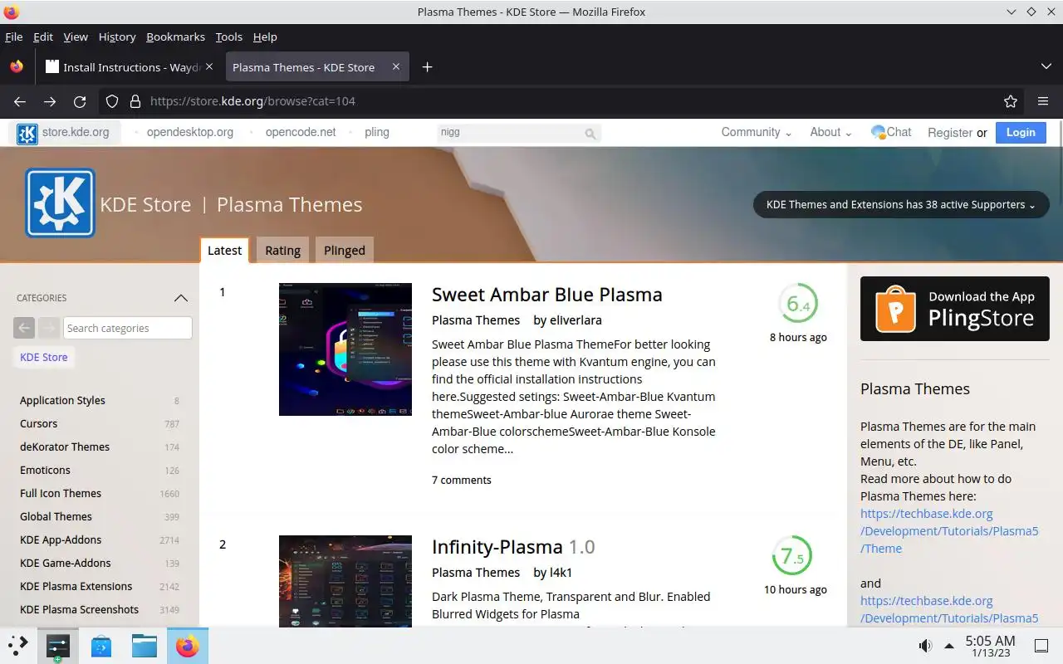Bookmark this page with the star icon

click(x=1011, y=101)
